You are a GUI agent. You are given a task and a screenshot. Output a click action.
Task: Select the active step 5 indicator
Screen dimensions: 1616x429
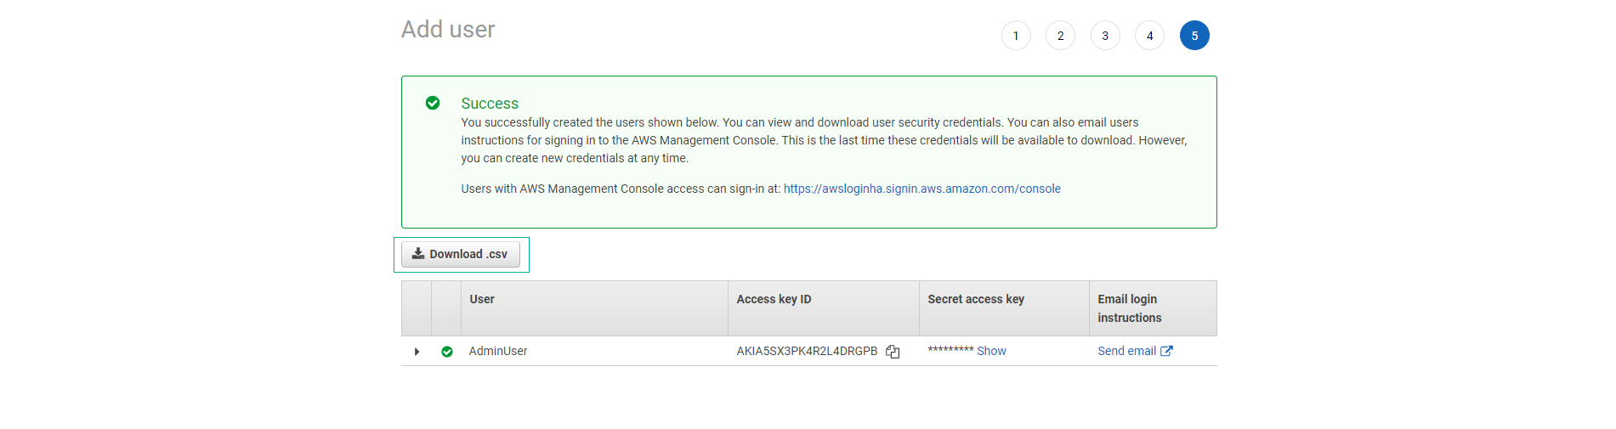[x=1194, y=36]
